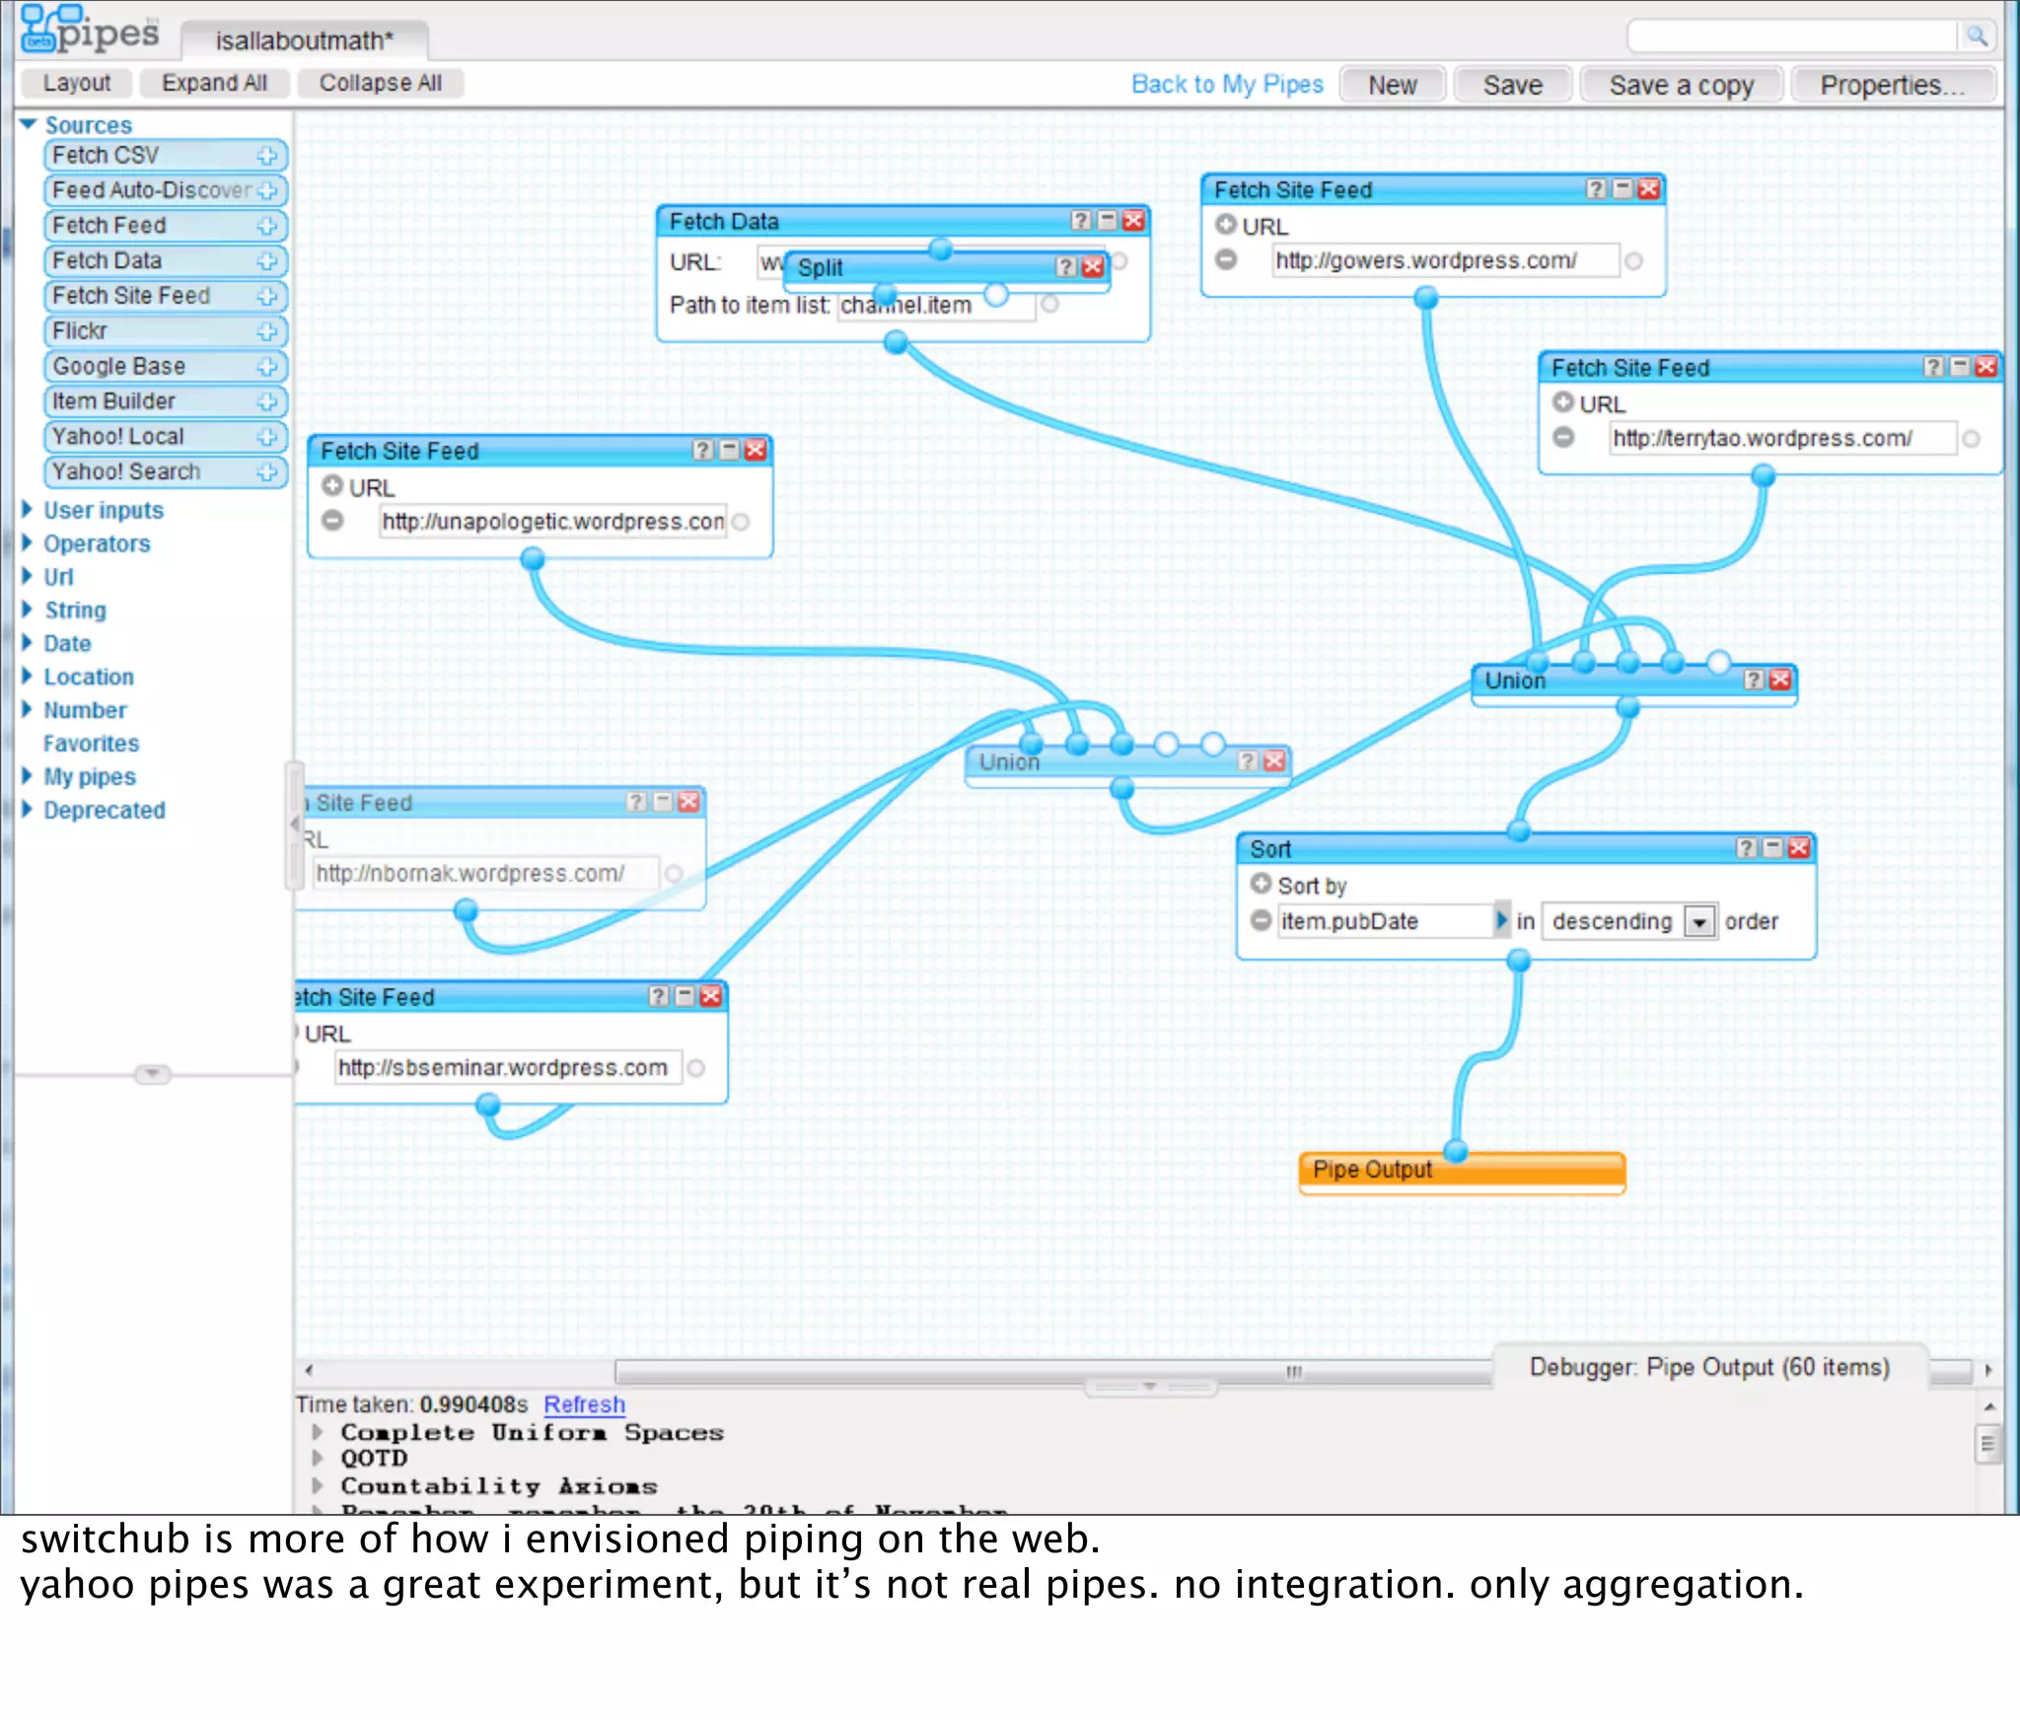This screenshot has height=1720, width=2020.
Task: Open Favorites in the sidebar
Action: (91, 744)
